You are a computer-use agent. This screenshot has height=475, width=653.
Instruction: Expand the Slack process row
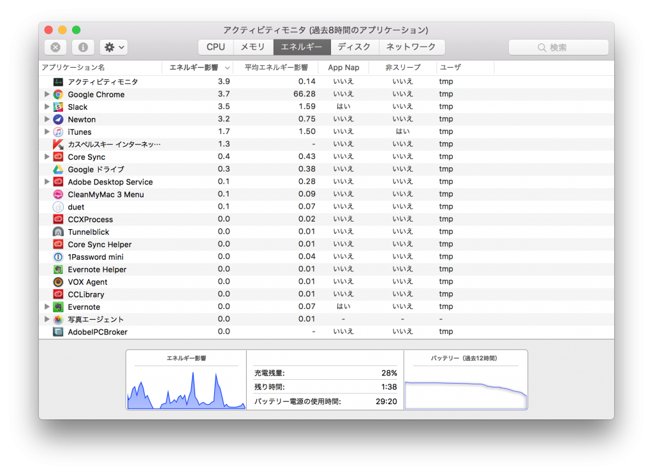[47, 107]
